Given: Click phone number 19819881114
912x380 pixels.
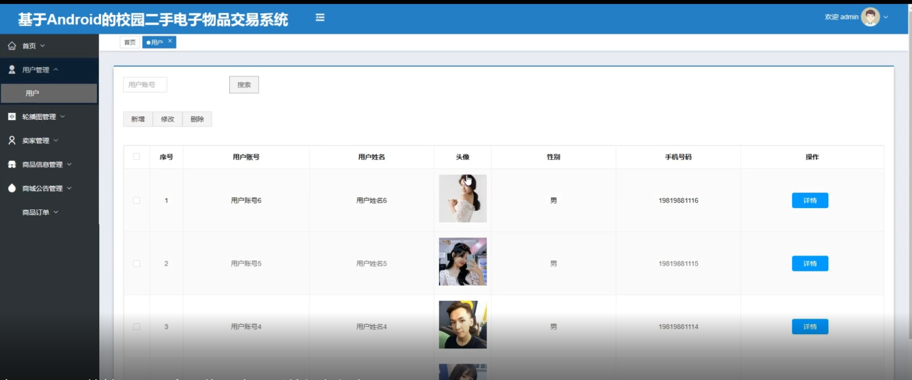Looking at the screenshot, I should [x=678, y=327].
